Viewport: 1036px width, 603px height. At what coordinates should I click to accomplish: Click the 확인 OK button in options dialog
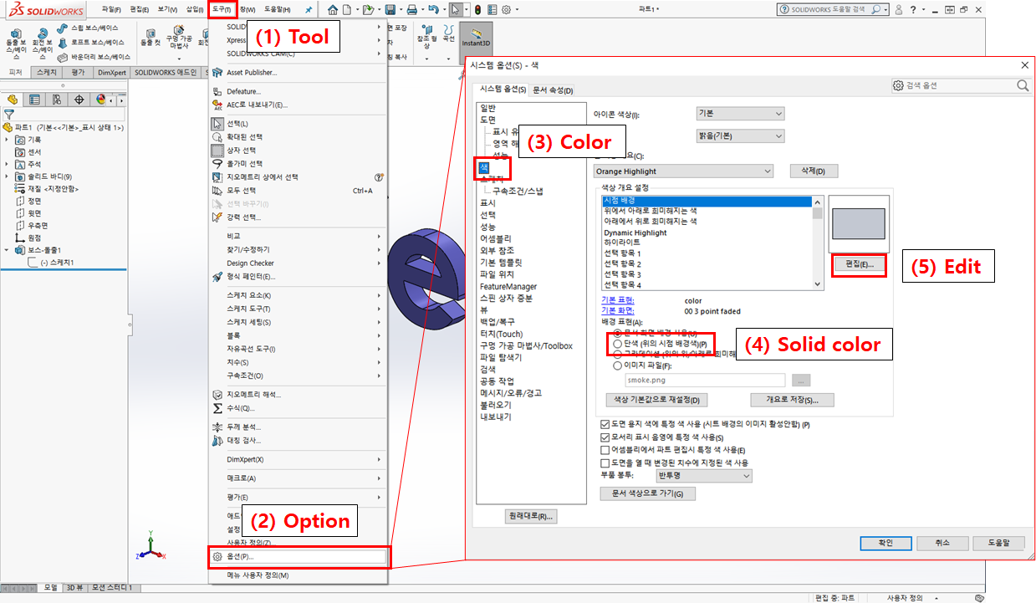coord(885,543)
